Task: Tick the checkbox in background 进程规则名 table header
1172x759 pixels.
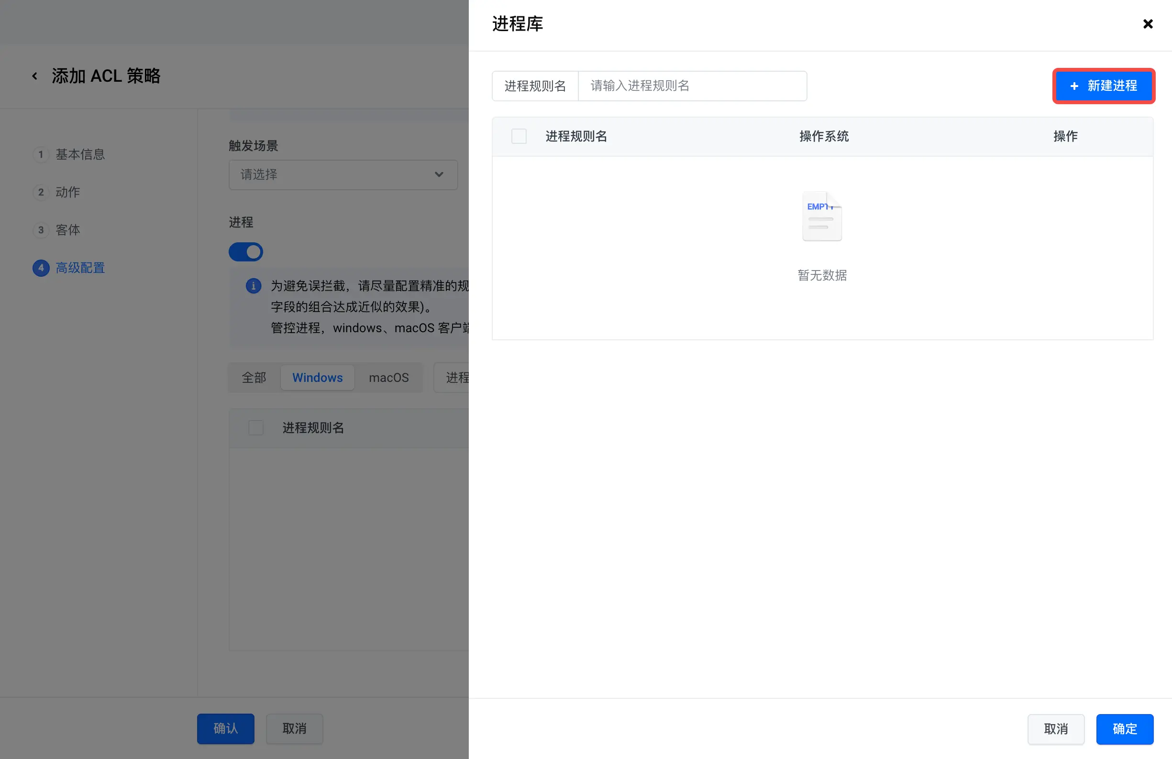Action: click(x=255, y=427)
